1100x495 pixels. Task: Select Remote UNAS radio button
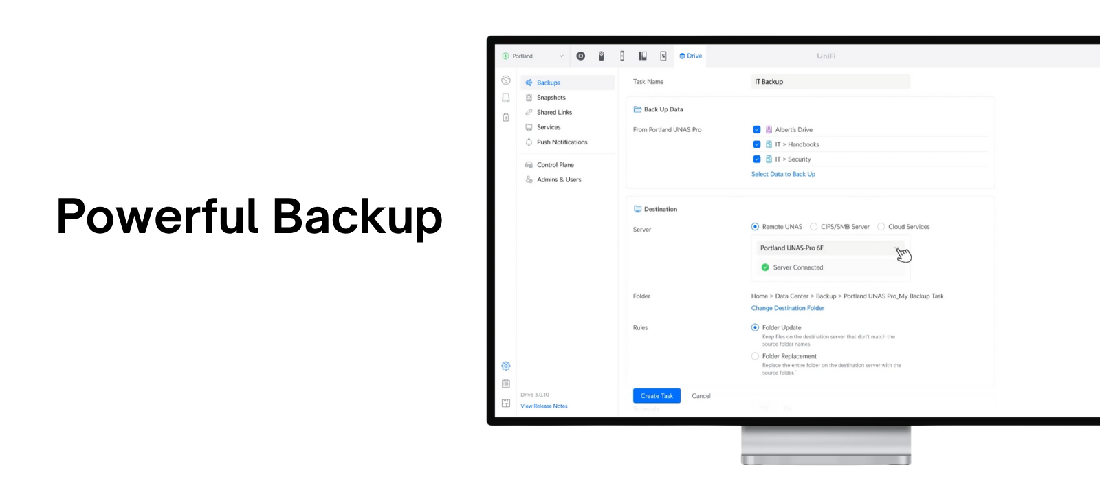pyautogui.click(x=755, y=227)
